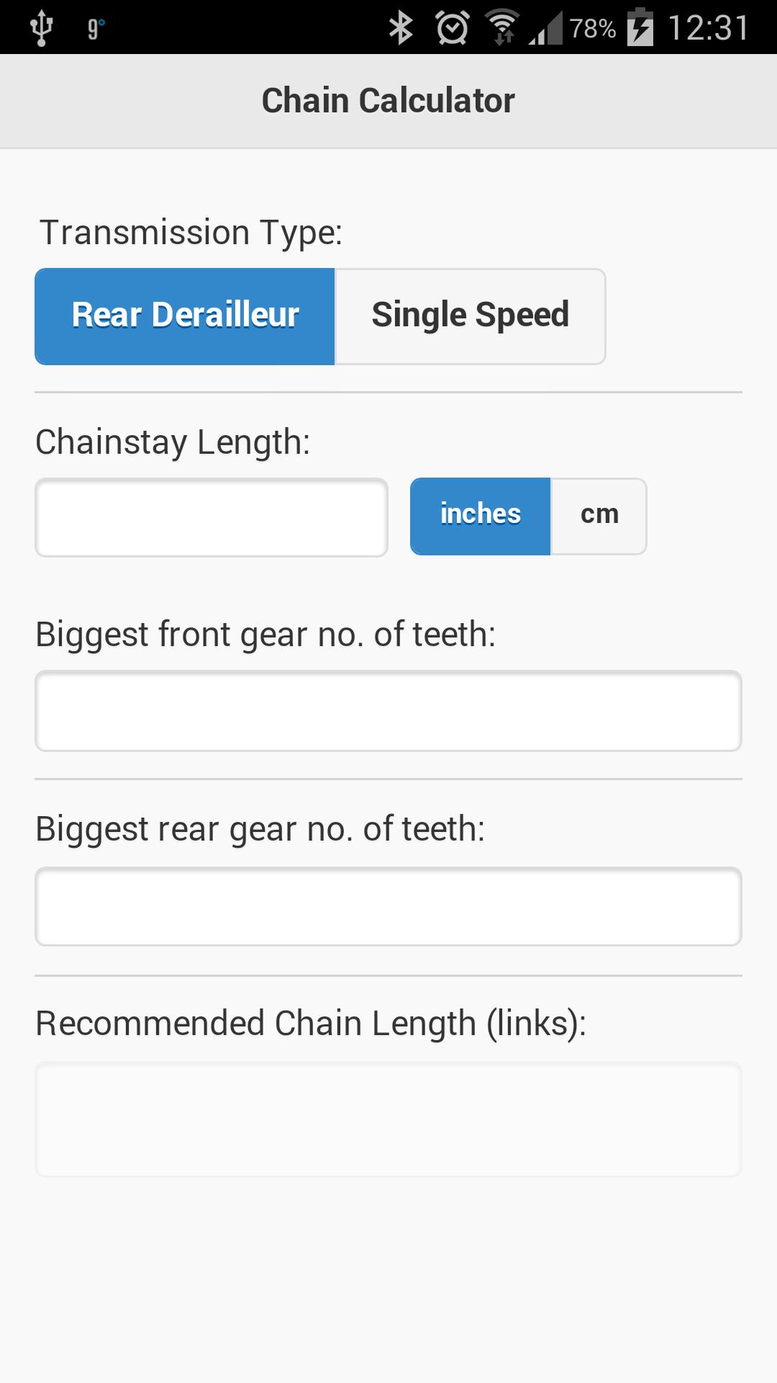
Task: Select Rear Derailleur transmission type
Action: pyautogui.click(x=185, y=316)
